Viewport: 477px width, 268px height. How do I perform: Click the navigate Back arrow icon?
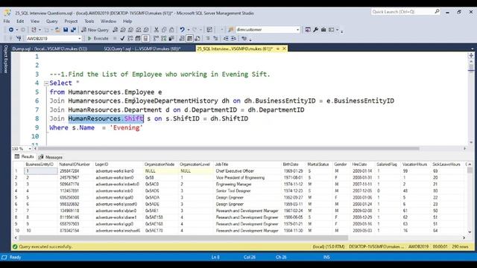coord(11,30)
